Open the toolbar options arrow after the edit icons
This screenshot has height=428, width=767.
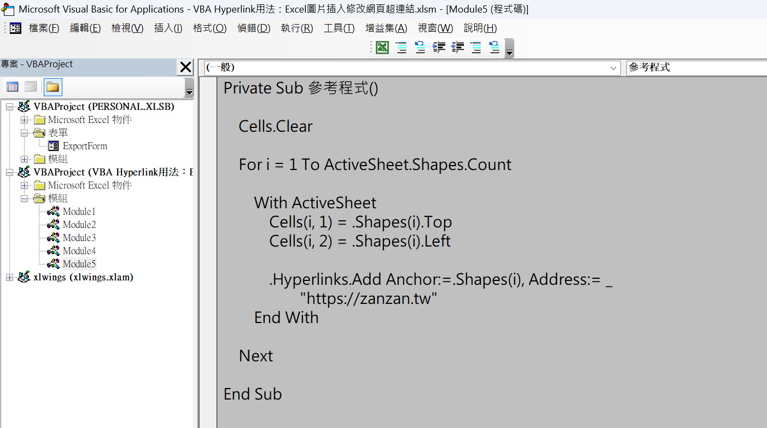click(x=509, y=52)
